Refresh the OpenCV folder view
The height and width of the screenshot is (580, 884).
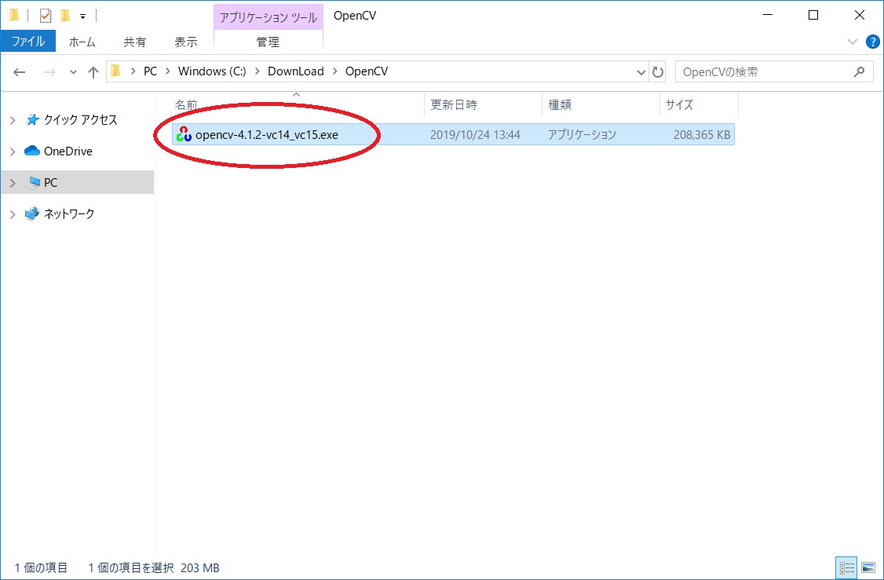(x=658, y=71)
